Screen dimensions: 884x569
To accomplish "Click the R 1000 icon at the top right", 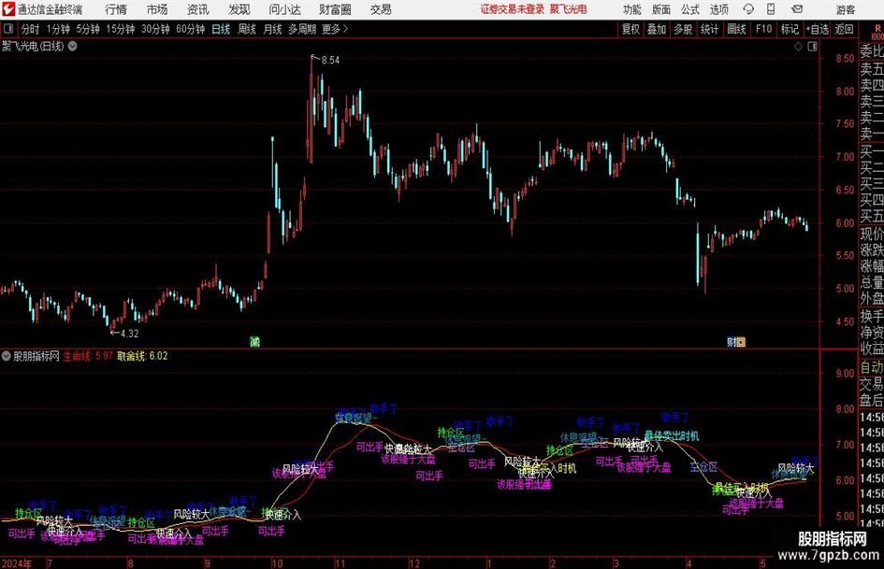I will pyautogui.click(x=877, y=32).
